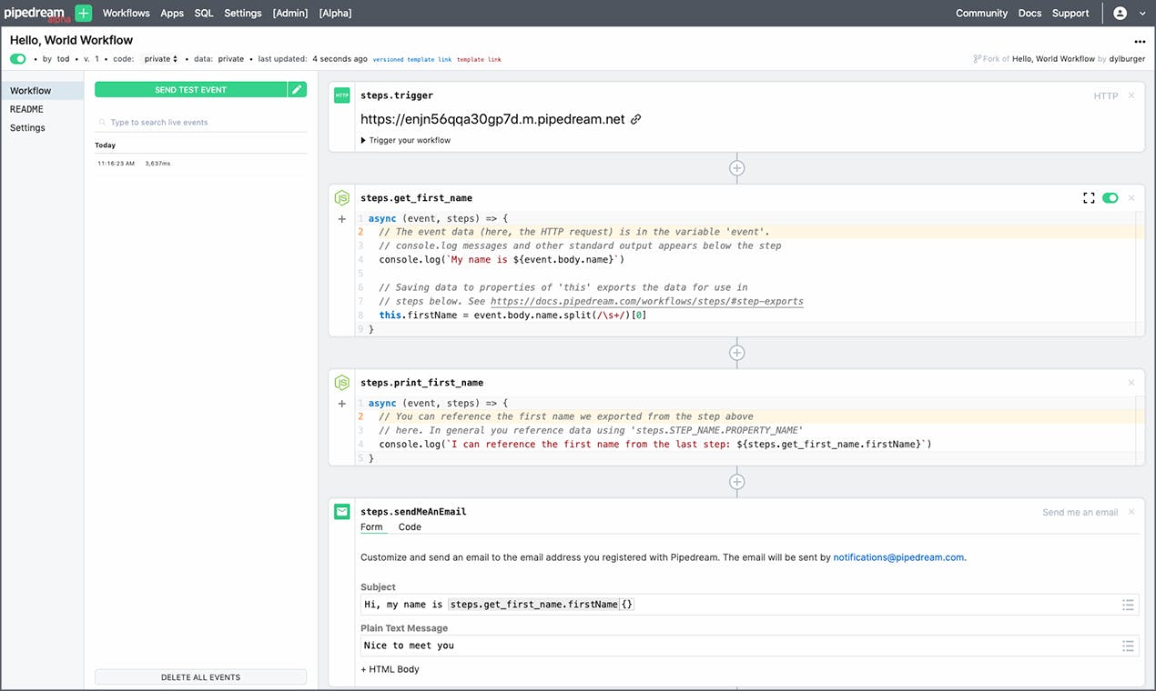Remove the steps.get_first_name step
The height and width of the screenshot is (691, 1156).
point(1131,197)
